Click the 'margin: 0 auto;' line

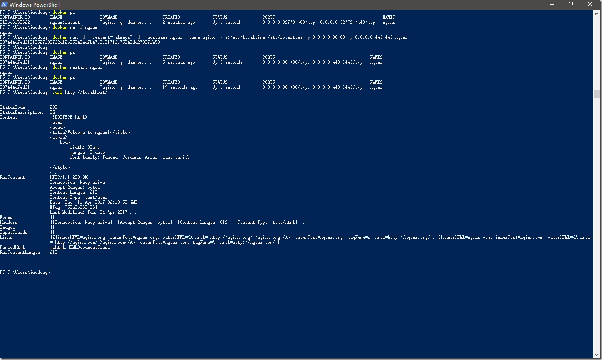pyautogui.click(x=88, y=152)
